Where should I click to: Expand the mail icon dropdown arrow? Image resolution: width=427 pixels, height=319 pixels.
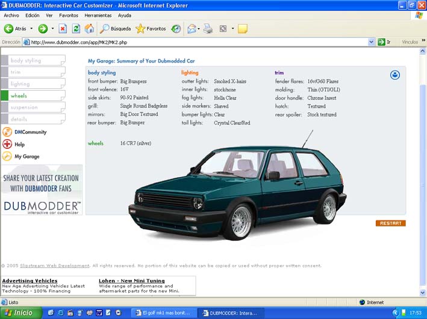(x=199, y=28)
